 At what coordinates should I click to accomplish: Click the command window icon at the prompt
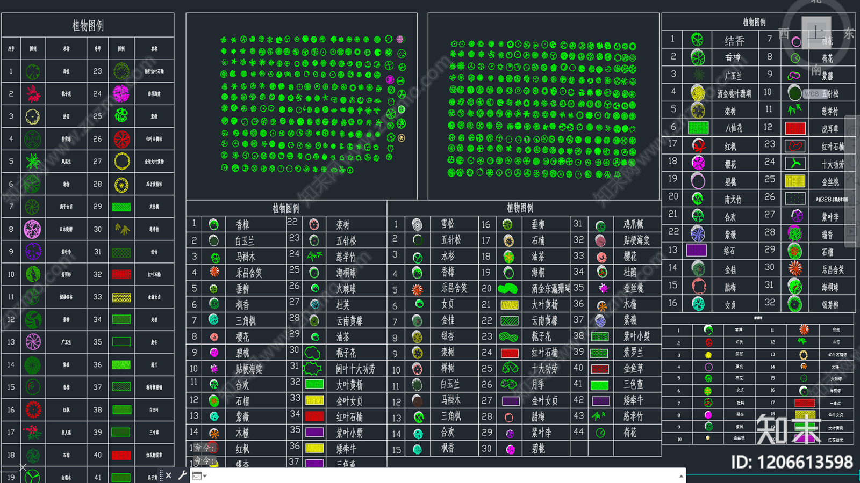197,475
